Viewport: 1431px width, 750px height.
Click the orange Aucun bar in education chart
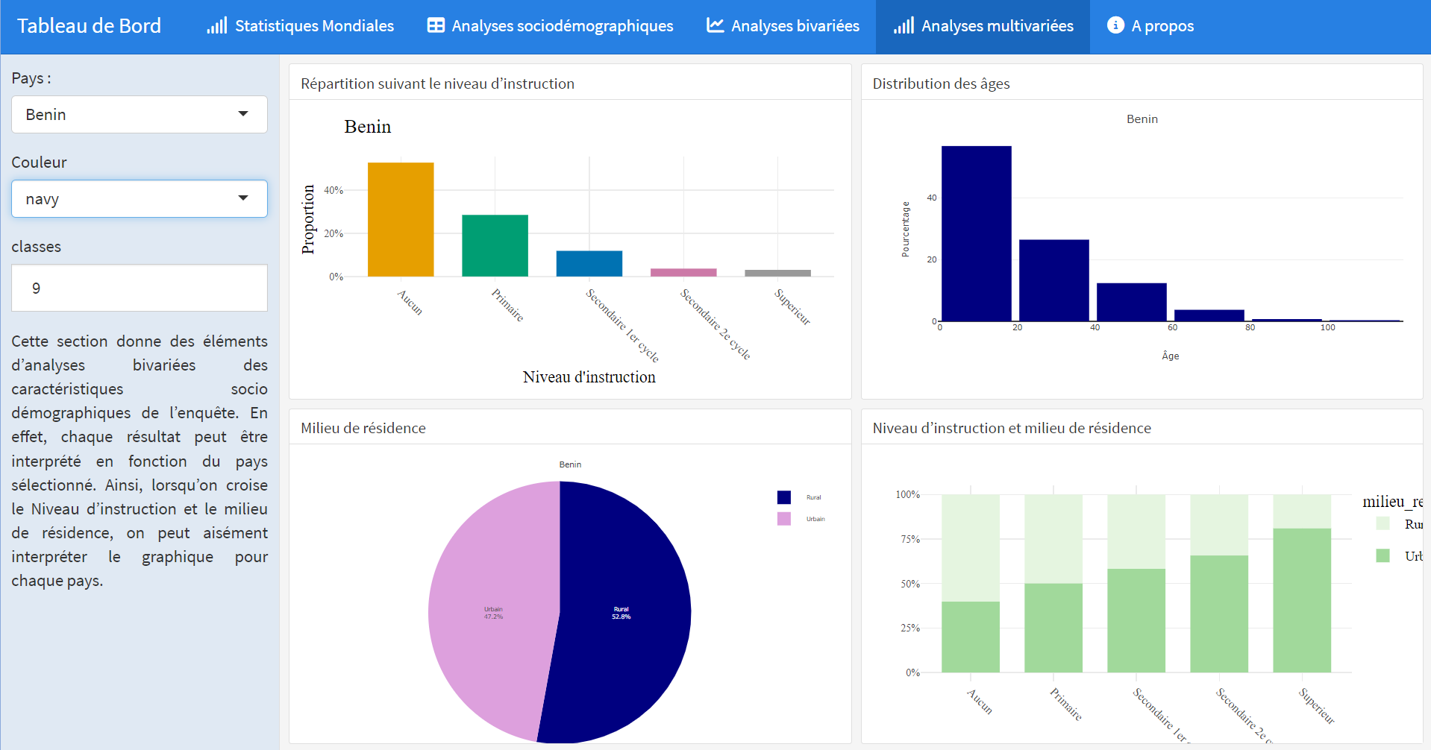[401, 219]
